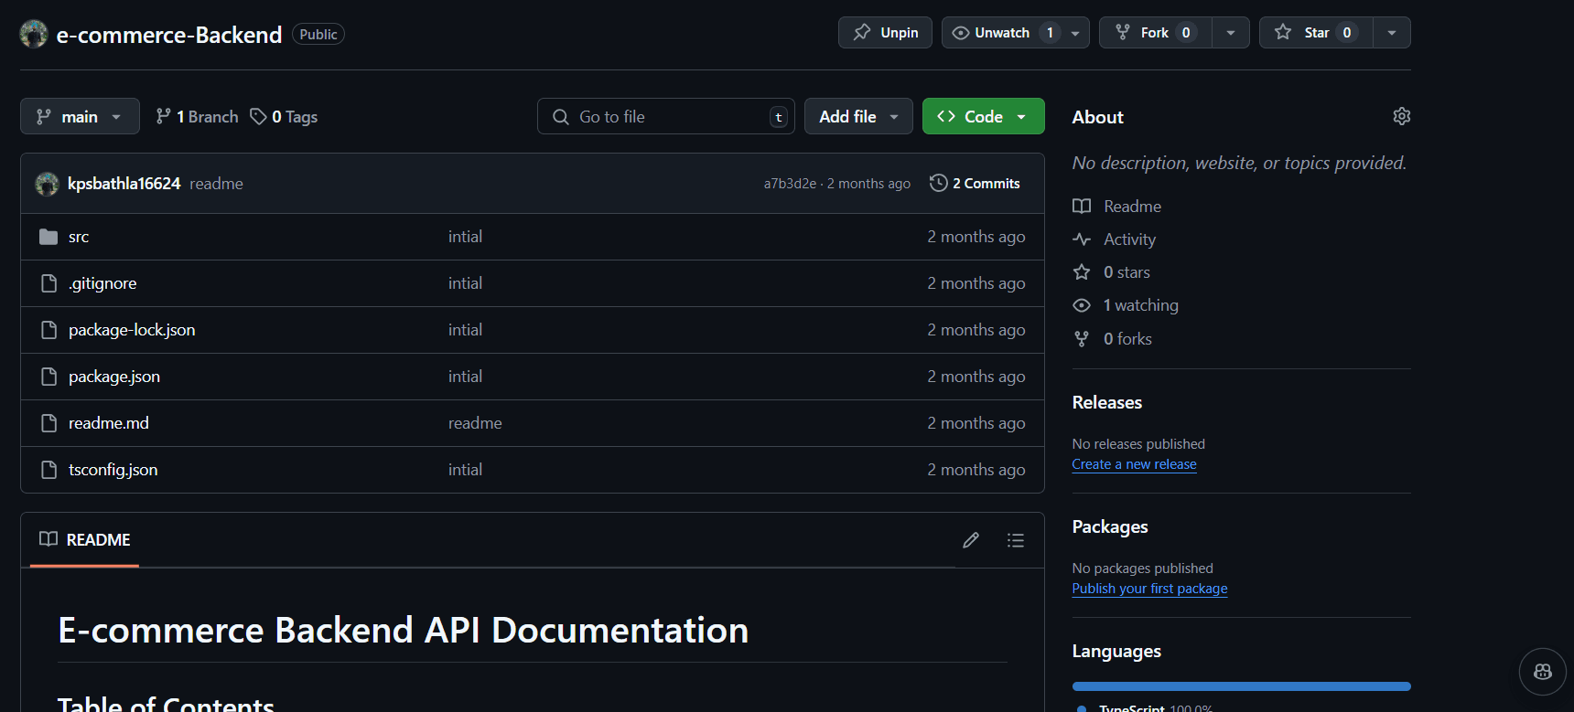This screenshot has height=712, width=1574.
Task: Click the pin icon in Unpin button
Action: tap(862, 33)
